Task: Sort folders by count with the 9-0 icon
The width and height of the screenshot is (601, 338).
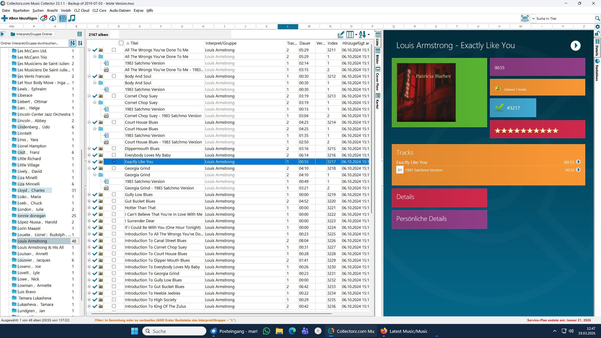Action: coord(80,43)
